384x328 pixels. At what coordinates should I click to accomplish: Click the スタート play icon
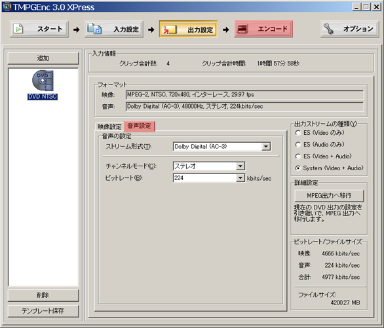pyautogui.click(x=18, y=29)
